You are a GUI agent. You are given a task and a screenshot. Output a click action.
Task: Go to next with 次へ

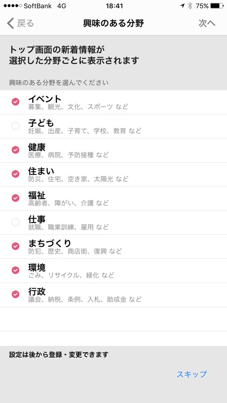207,23
